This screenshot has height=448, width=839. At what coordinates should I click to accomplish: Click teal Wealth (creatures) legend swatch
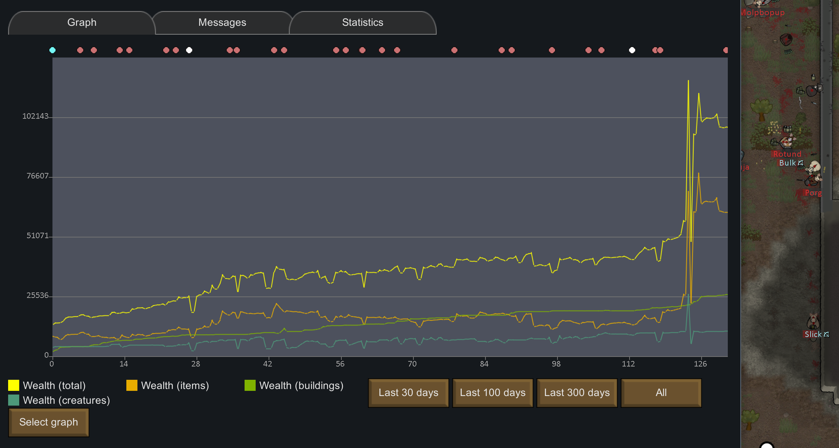point(14,400)
